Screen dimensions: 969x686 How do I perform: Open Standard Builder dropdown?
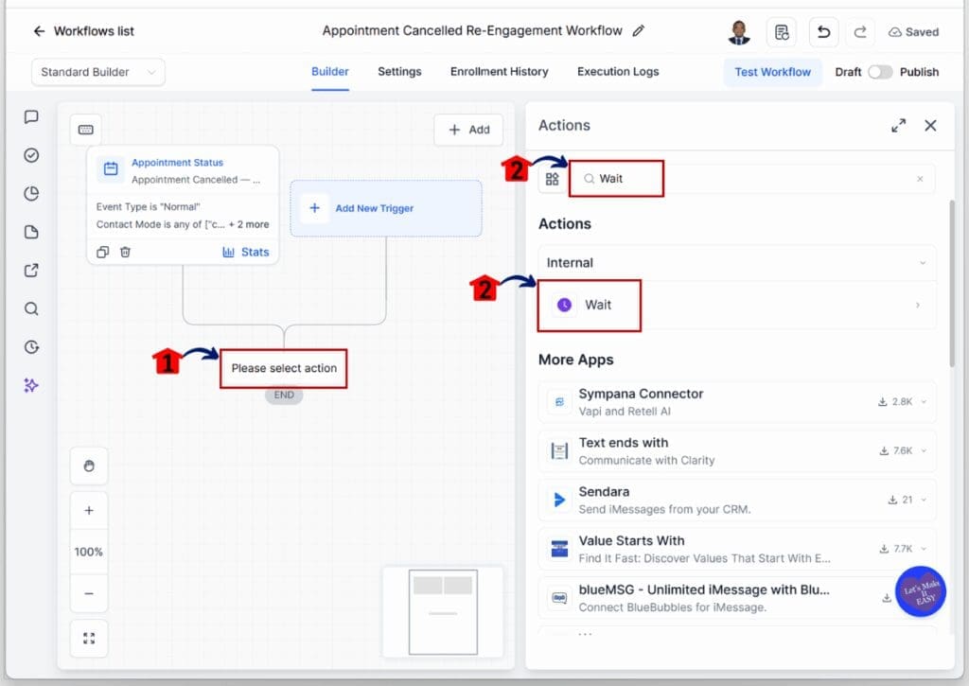[x=98, y=72]
